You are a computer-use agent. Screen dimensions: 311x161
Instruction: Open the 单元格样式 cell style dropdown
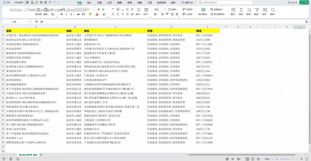218,14
